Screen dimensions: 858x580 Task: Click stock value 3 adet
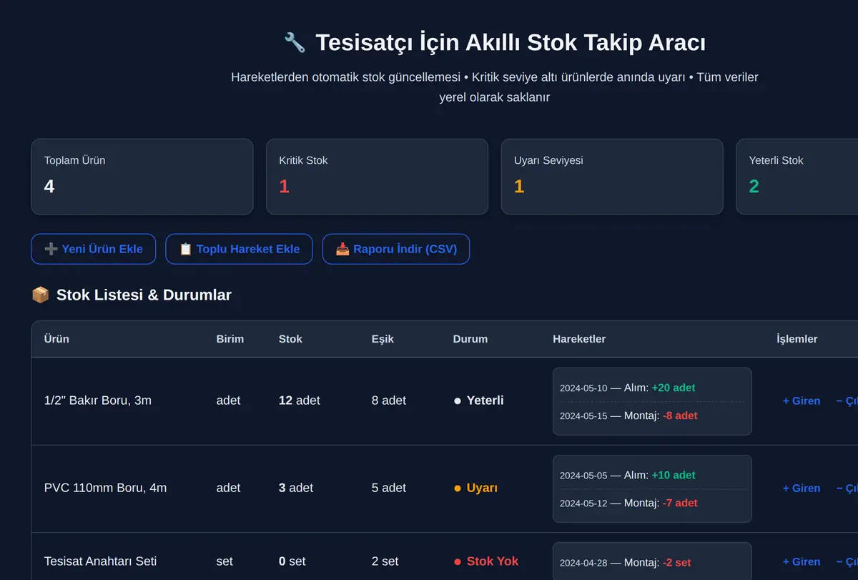[x=296, y=488]
